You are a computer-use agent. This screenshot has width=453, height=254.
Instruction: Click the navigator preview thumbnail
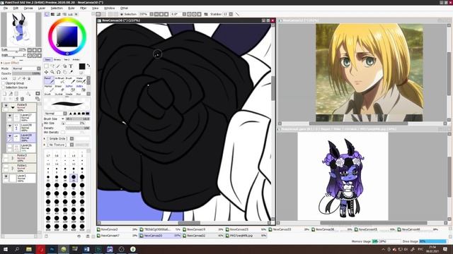pos(20,30)
